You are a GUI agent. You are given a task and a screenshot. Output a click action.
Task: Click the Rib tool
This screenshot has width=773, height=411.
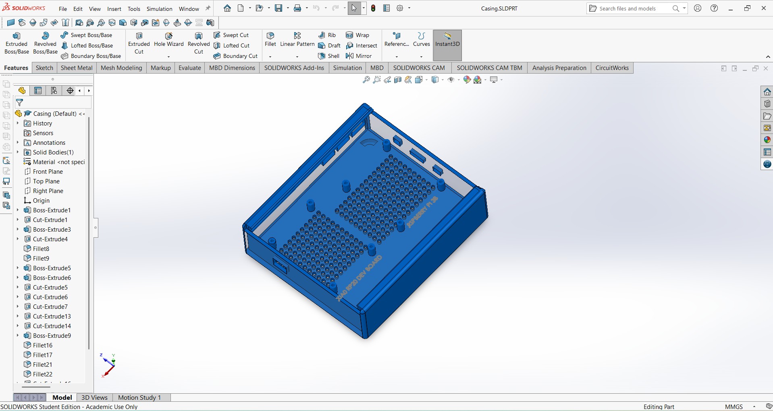click(x=327, y=35)
